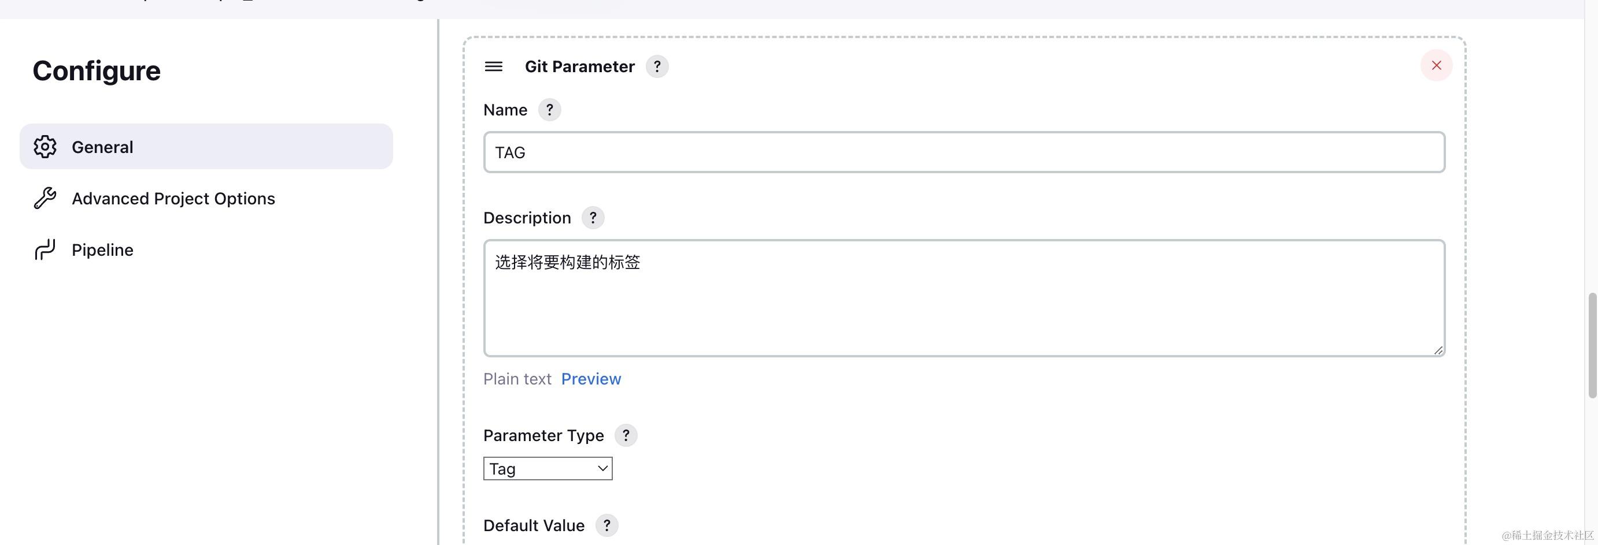Click the Preview link under Description

pyautogui.click(x=590, y=379)
